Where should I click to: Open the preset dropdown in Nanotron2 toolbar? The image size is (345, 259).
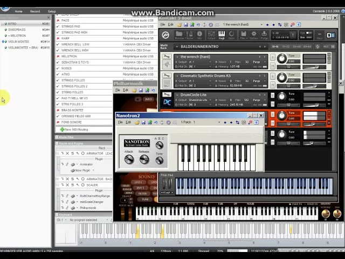point(219,122)
